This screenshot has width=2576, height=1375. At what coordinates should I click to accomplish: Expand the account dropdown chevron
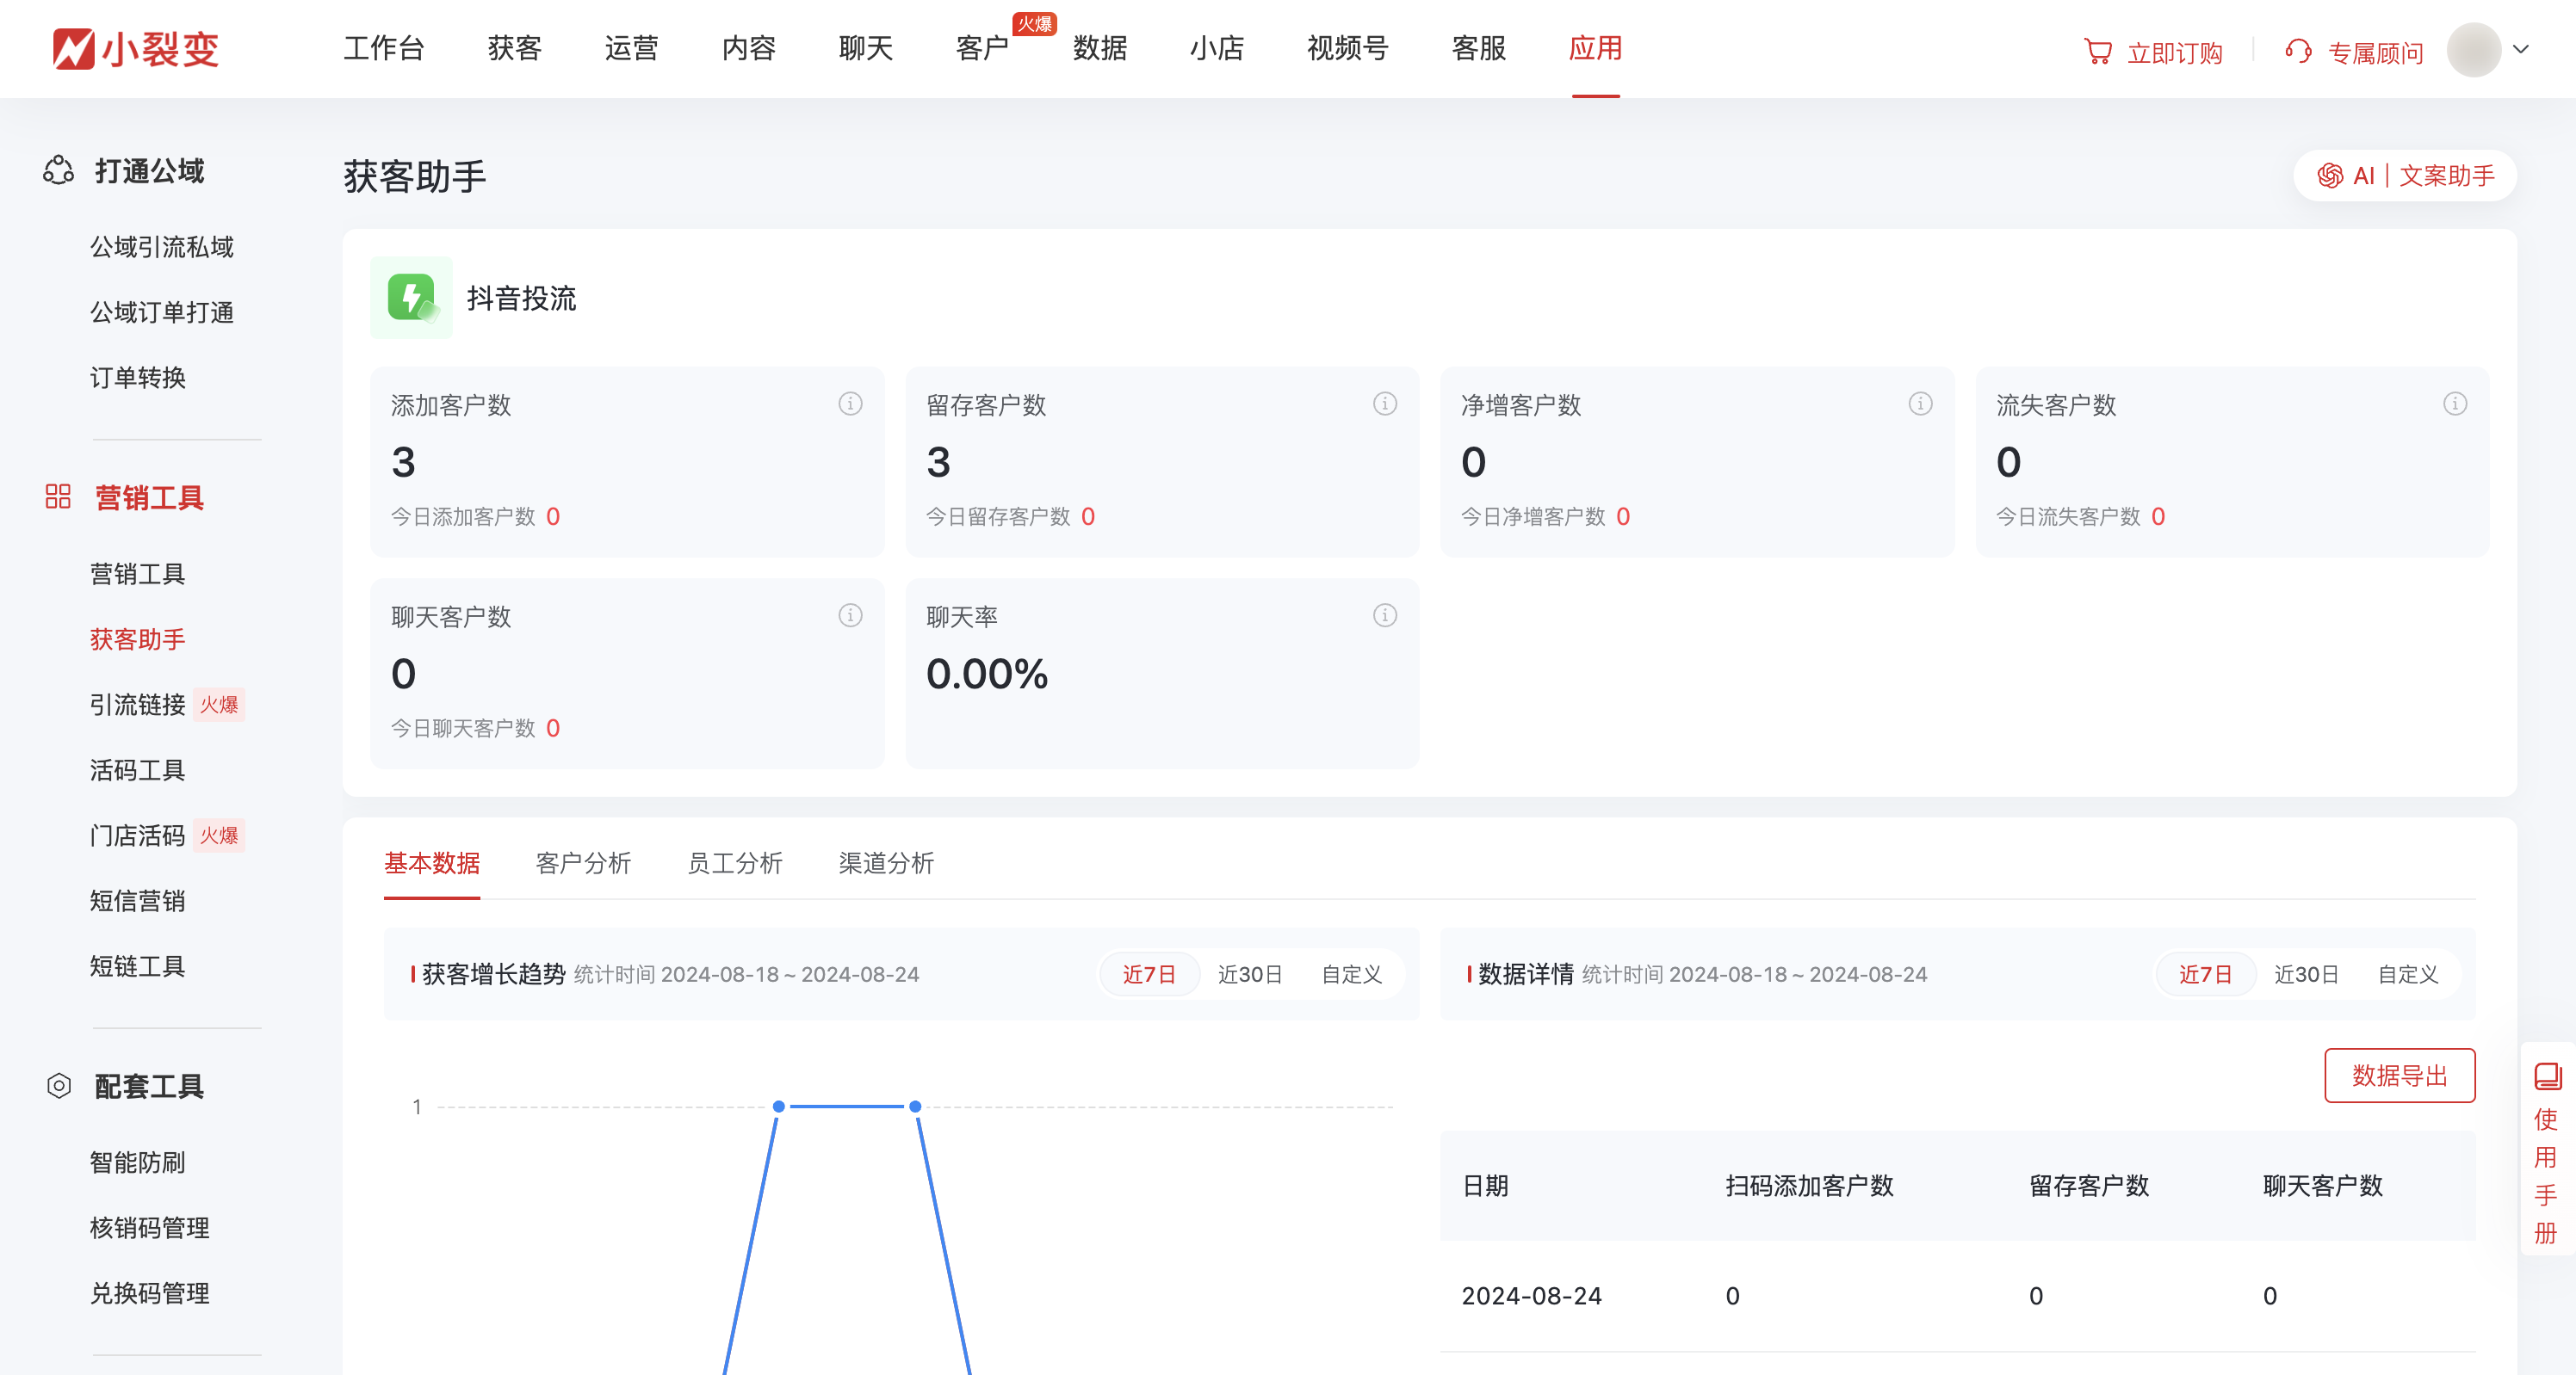(2521, 49)
